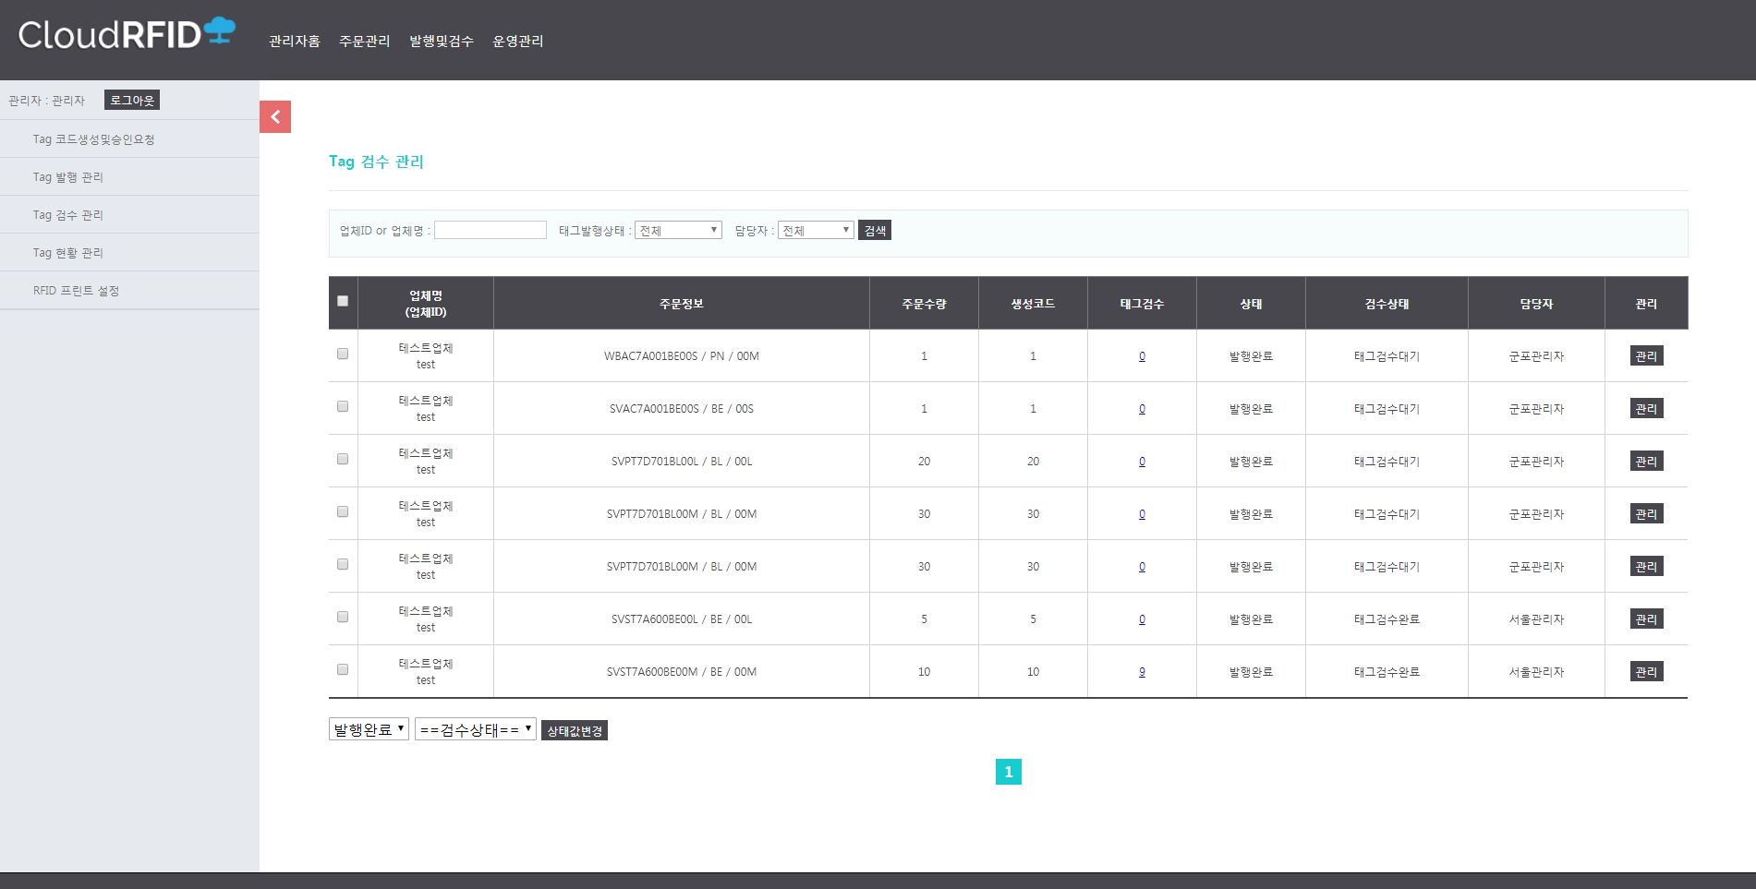1756x889 pixels.
Task: Select Tag 검수 관리 in sidebar
Action: (129, 215)
